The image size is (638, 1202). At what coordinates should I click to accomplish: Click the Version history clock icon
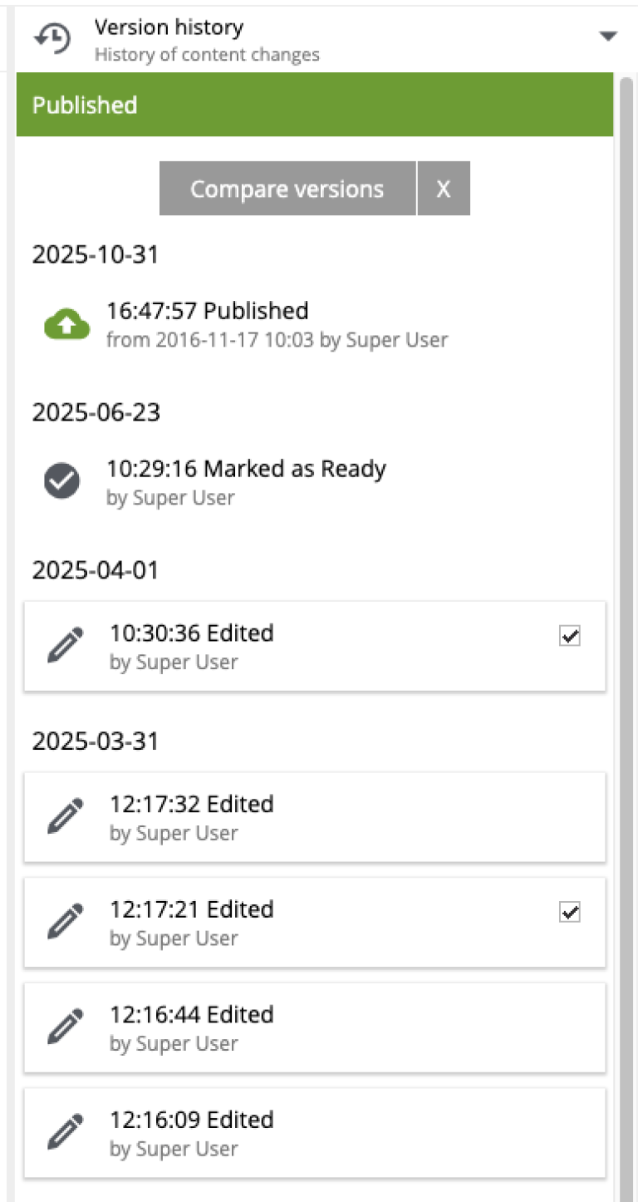point(50,38)
